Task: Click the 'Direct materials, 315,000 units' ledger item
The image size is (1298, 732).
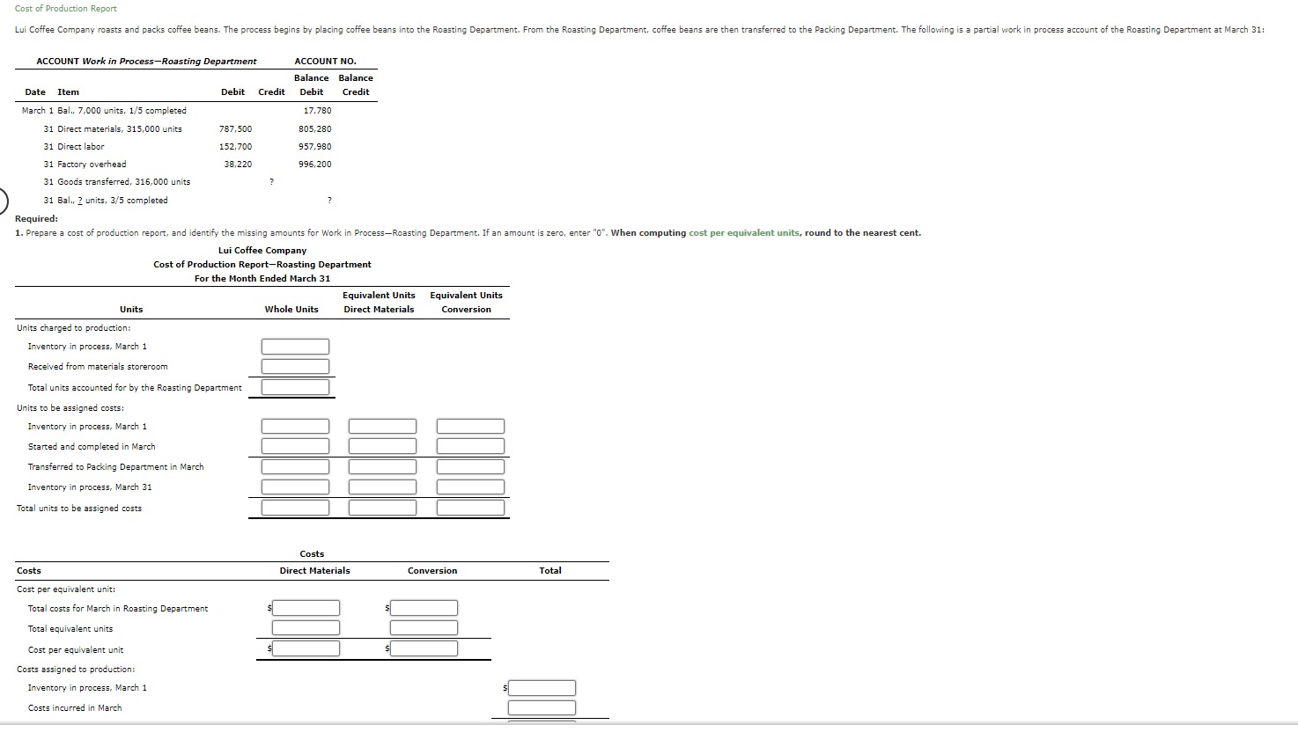Action: pyautogui.click(x=120, y=129)
